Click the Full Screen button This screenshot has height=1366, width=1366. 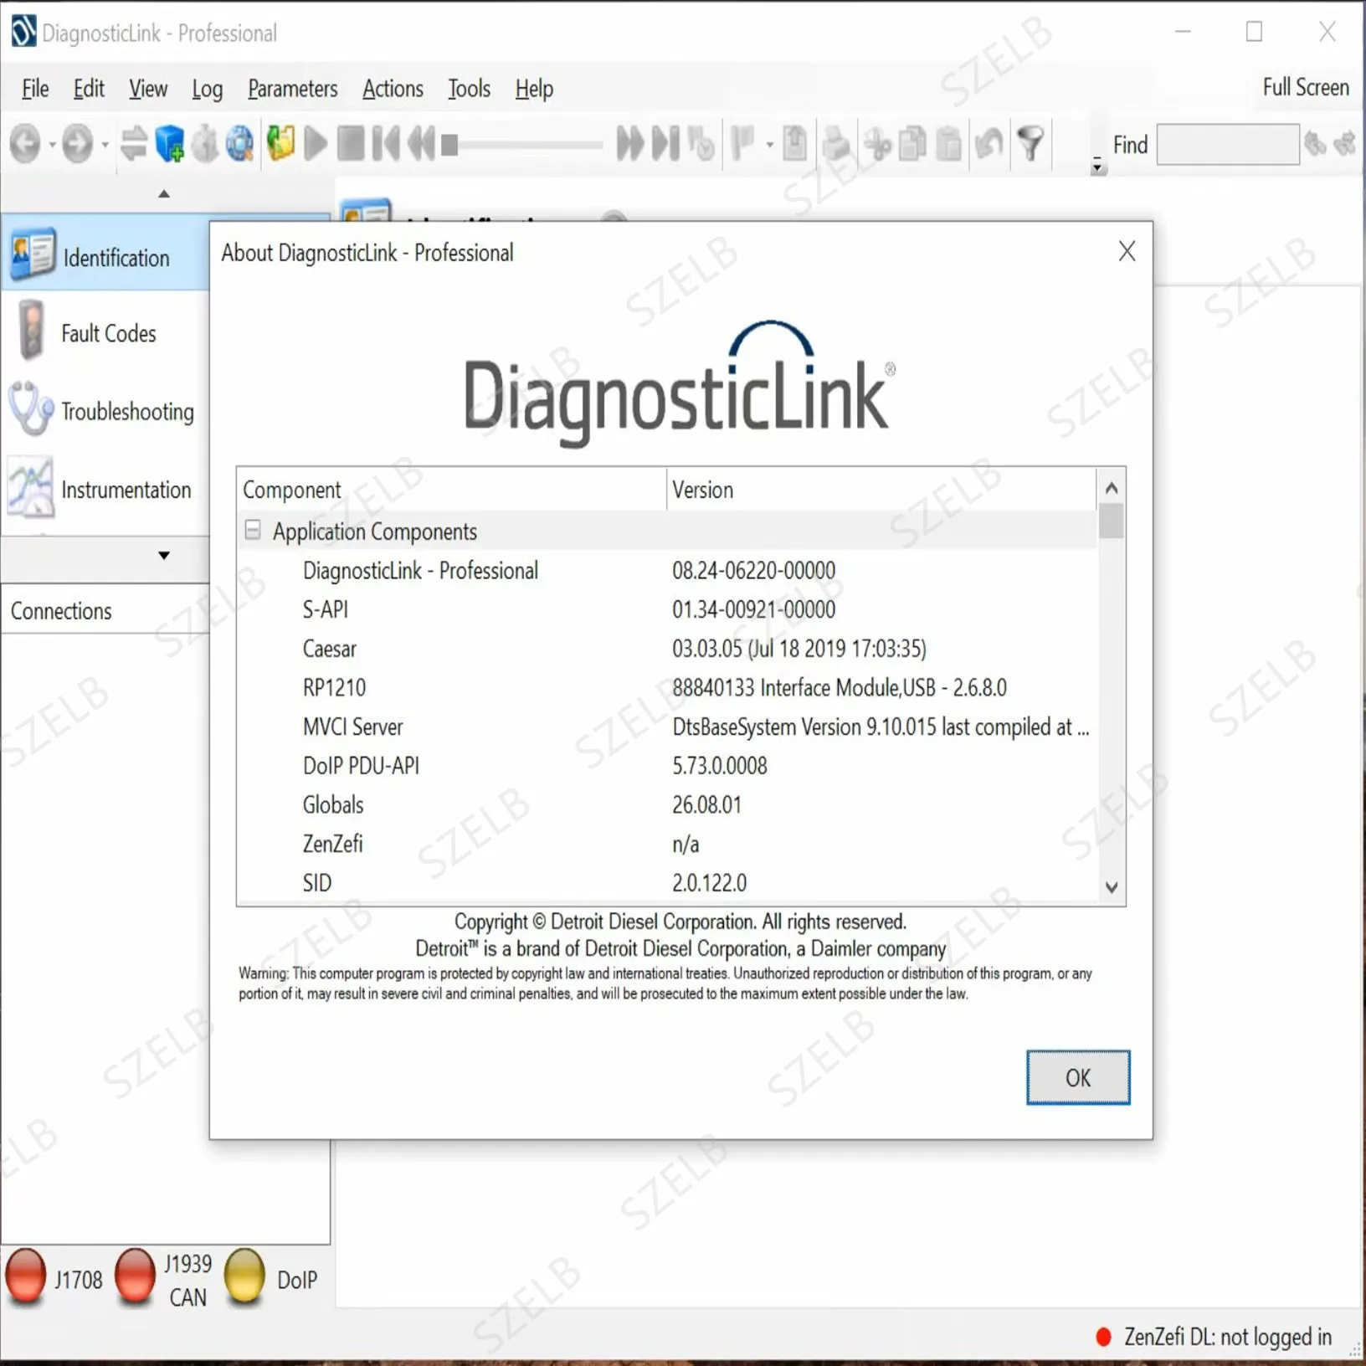coord(1305,88)
